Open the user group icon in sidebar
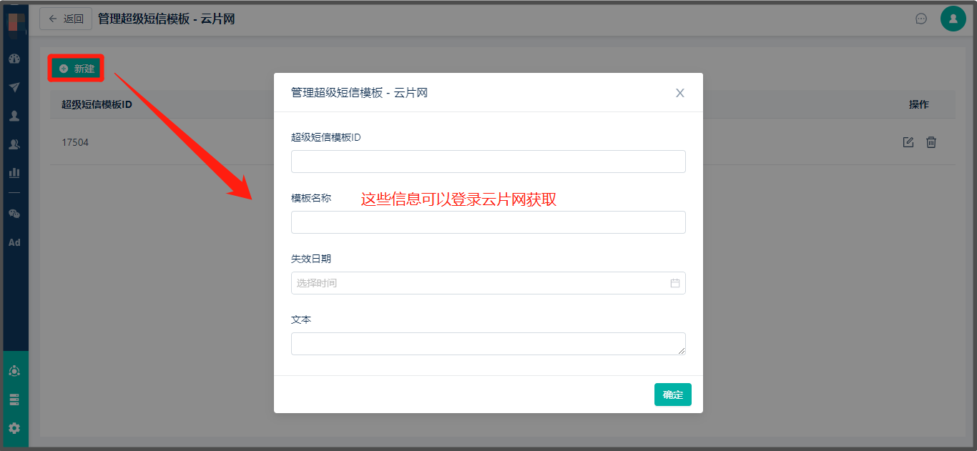Viewport: 977px width, 451px height. [x=14, y=144]
